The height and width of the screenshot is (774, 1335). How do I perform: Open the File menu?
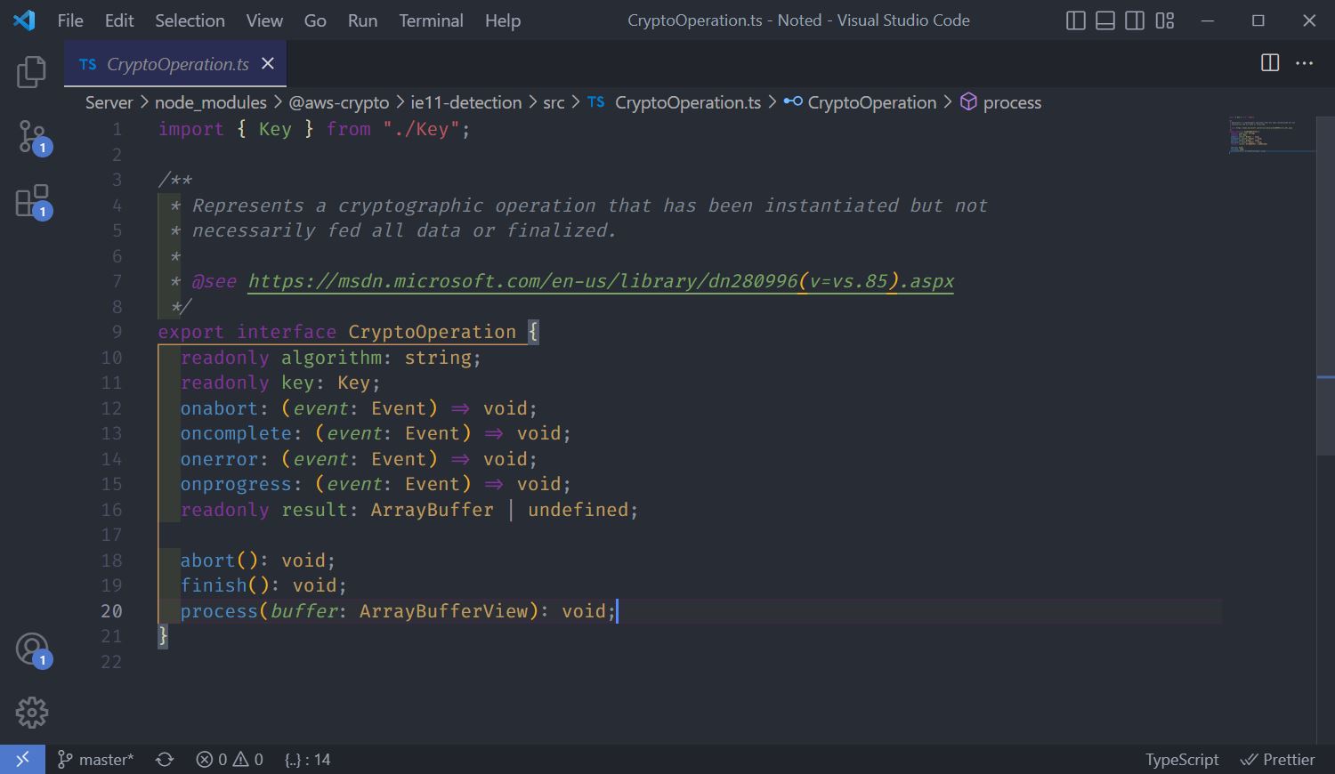[x=70, y=20]
